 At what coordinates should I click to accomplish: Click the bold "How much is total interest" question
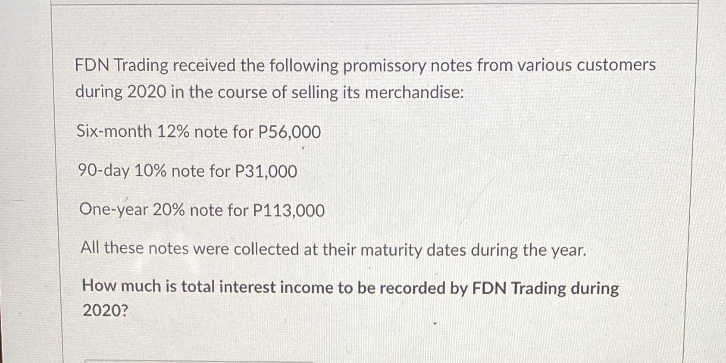[350, 288]
